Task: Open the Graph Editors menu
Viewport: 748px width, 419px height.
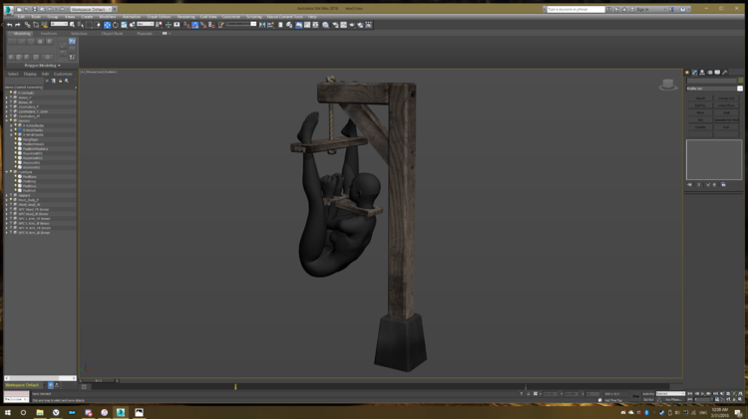Action: tap(159, 17)
